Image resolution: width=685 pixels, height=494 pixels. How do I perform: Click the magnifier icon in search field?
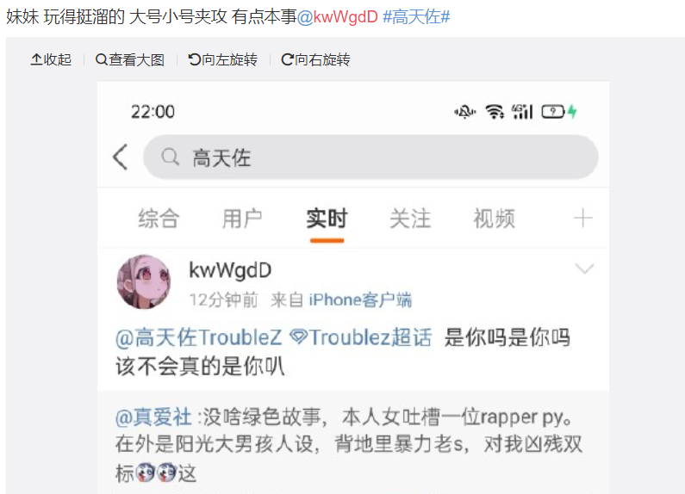click(x=170, y=157)
